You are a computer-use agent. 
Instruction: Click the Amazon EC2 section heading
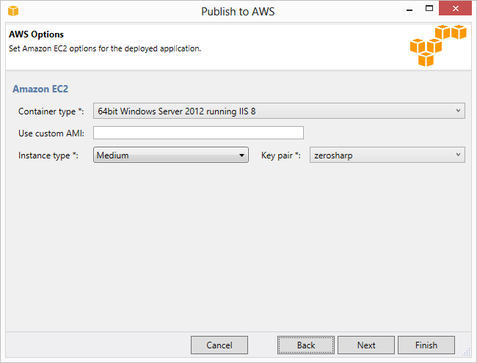coord(40,89)
